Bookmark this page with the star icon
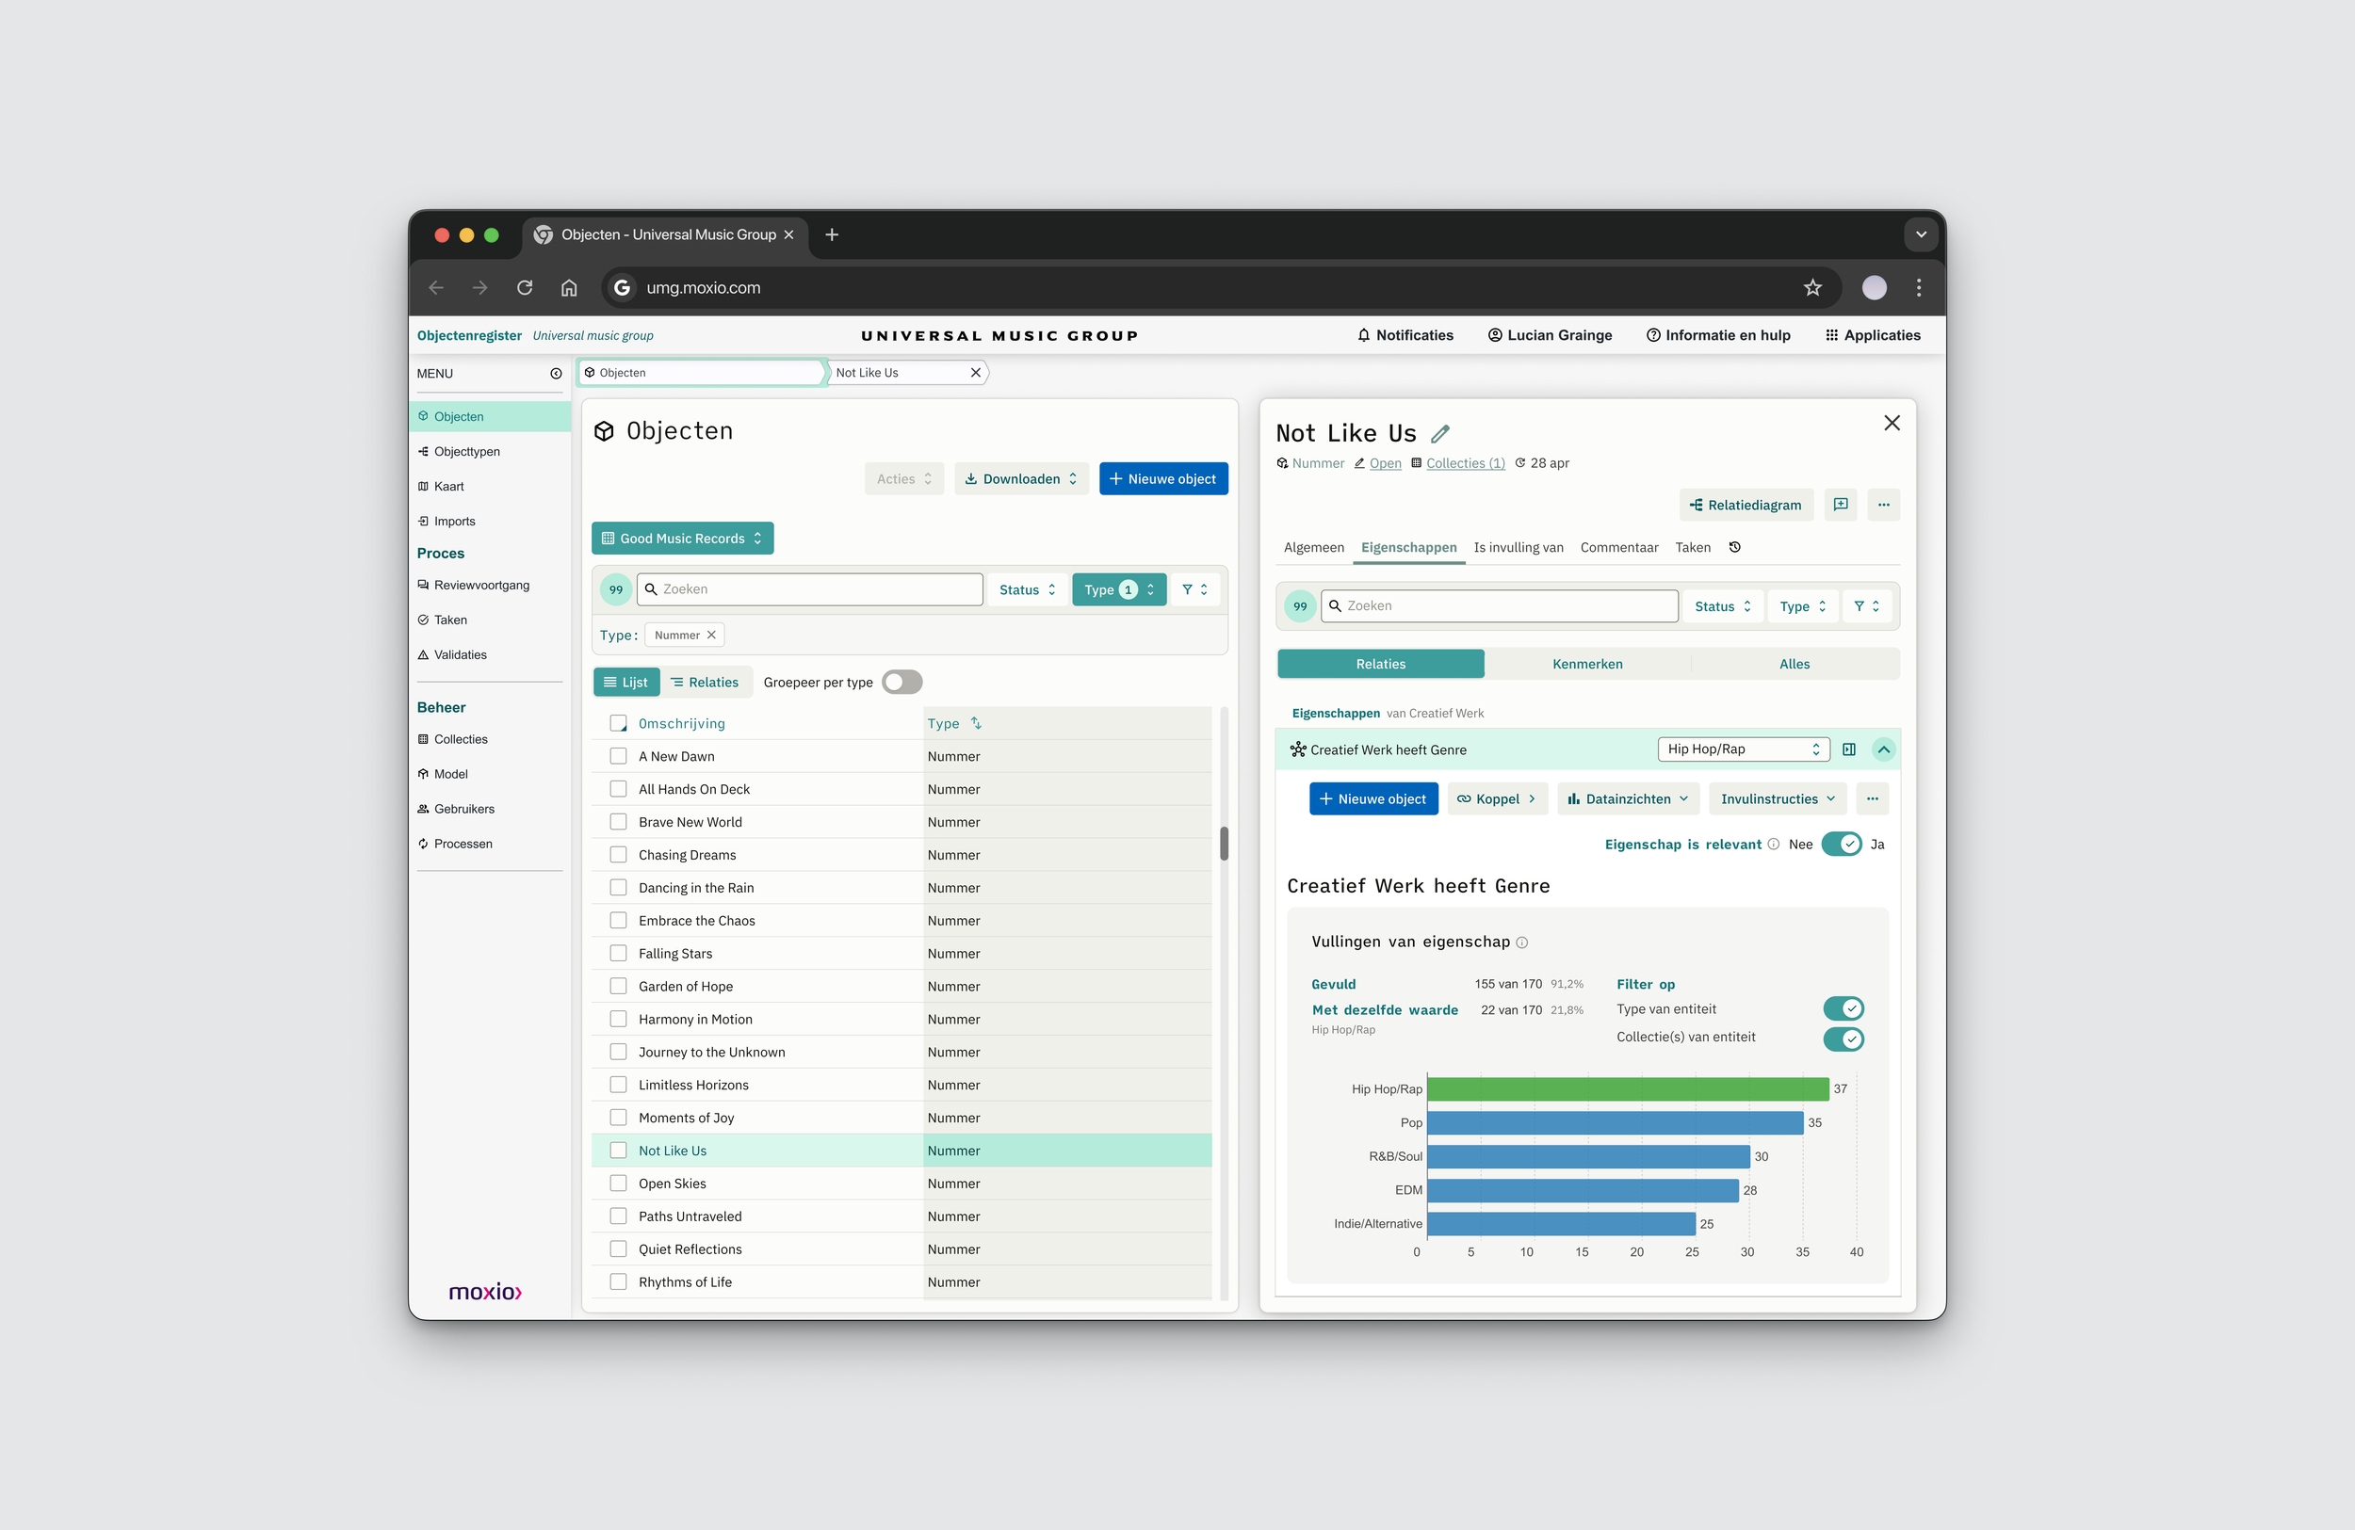The width and height of the screenshot is (2355, 1530). (x=1811, y=288)
